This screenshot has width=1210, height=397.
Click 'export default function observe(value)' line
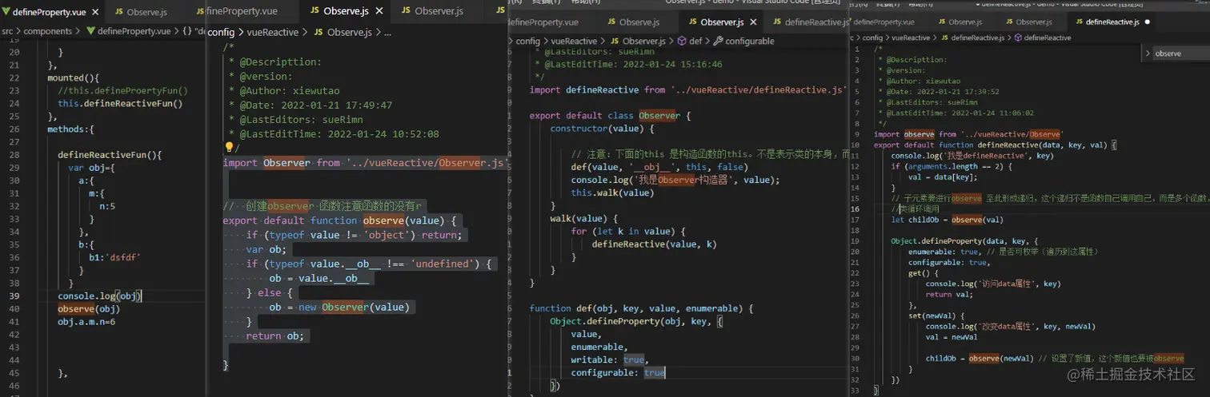click(x=339, y=220)
